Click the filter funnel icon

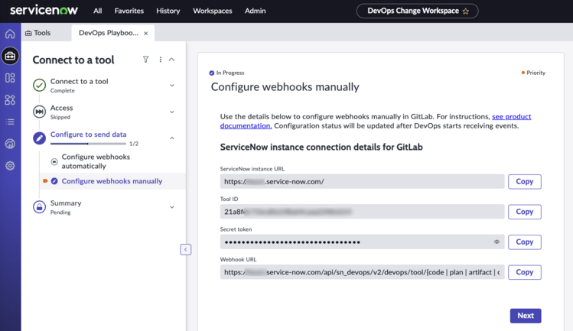(x=146, y=60)
